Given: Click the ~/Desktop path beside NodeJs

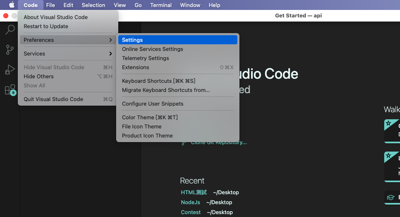Looking at the screenshot, I should pos(219,202).
